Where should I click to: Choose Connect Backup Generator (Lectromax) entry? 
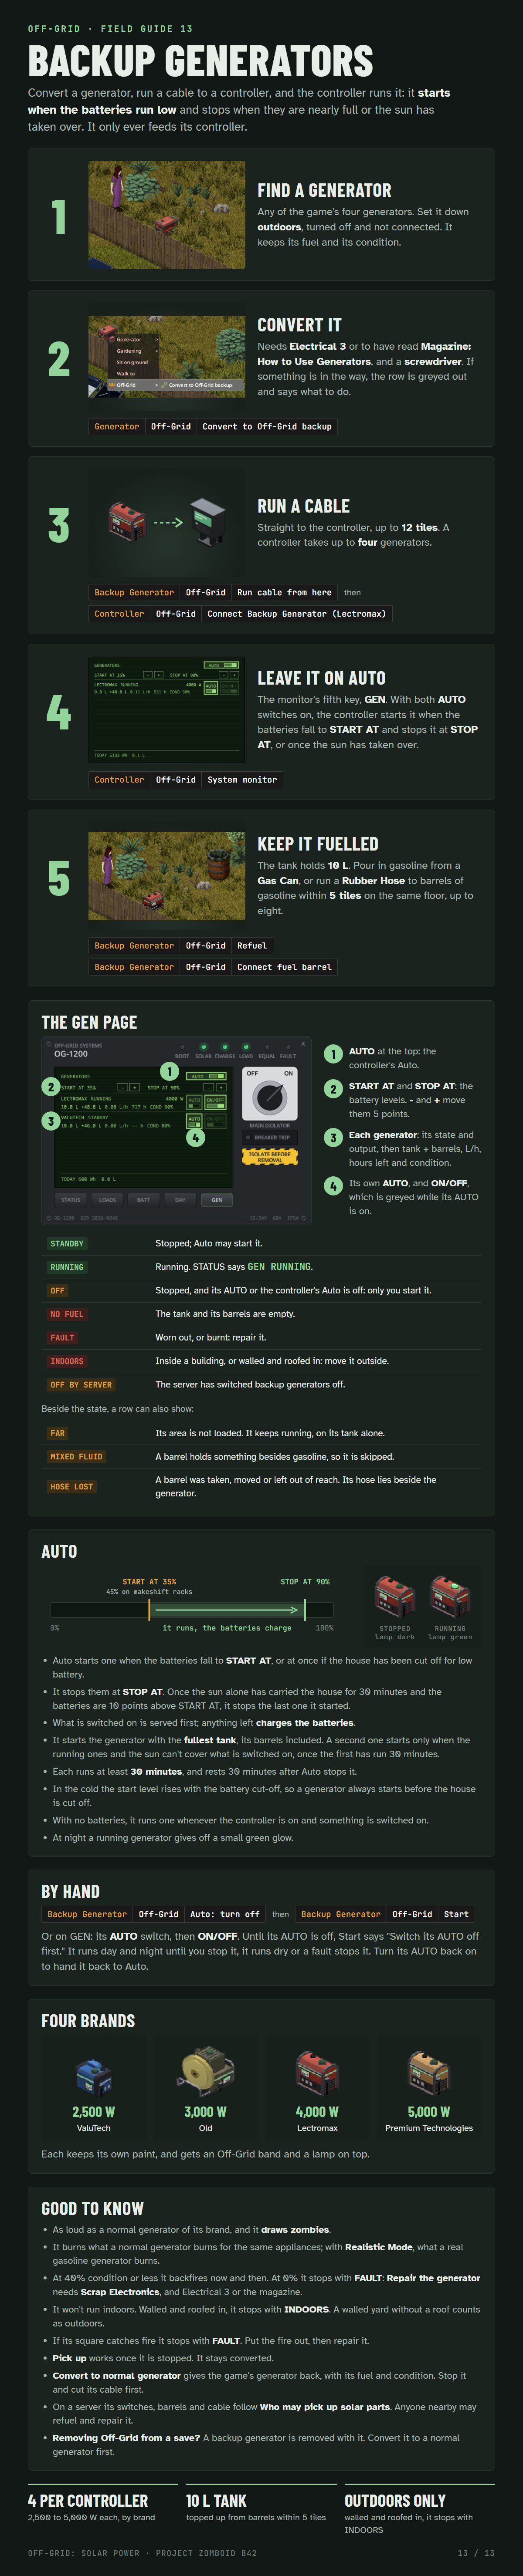(296, 614)
